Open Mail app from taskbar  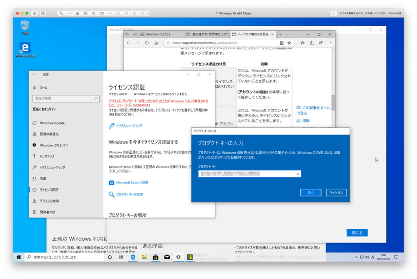pos(167,257)
